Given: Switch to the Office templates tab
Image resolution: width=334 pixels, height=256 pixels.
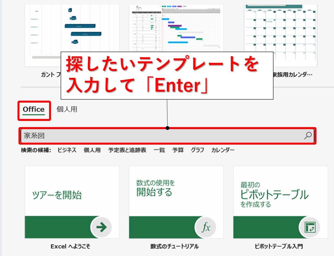Looking at the screenshot, I should (34, 109).
